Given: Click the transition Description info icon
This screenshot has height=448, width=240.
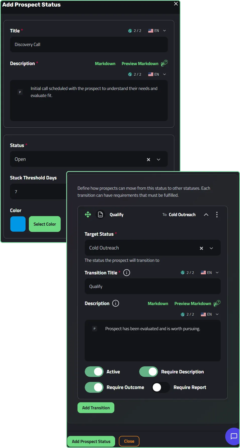Looking at the screenshot, I should point(116,303).
